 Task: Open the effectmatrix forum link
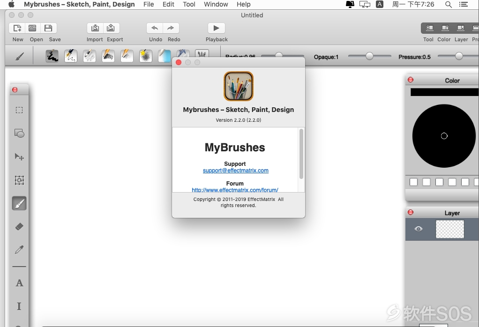(x=235, y=190)
